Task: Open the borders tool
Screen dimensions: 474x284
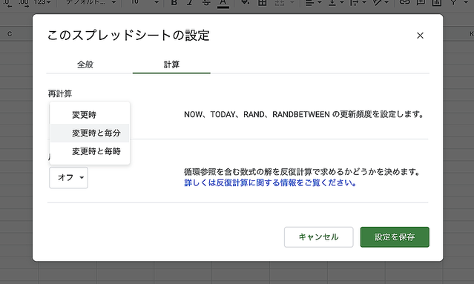Action: (x=262, y=2)
